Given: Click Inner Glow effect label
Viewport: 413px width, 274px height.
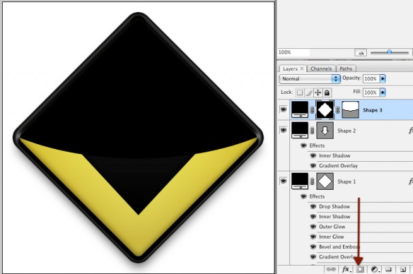Looking at the screenshot, I should pyautogui.click(x=331, y=237).
